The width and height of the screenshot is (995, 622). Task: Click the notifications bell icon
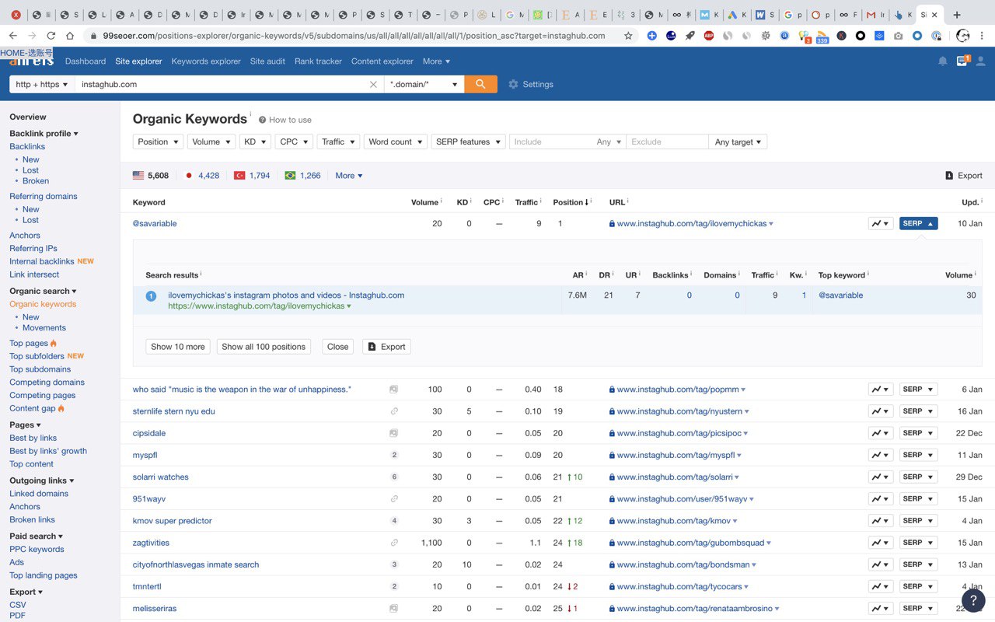[942, 61]
